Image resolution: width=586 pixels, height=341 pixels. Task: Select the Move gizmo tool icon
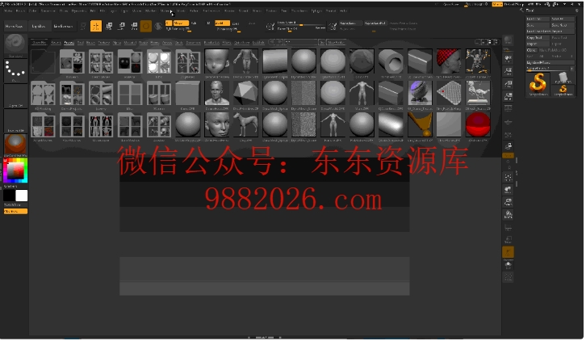[121, 26]
